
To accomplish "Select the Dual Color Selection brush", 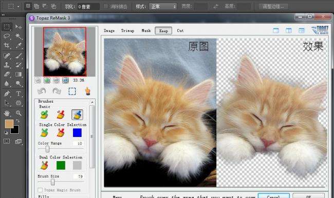I will (x=44, y=166).
